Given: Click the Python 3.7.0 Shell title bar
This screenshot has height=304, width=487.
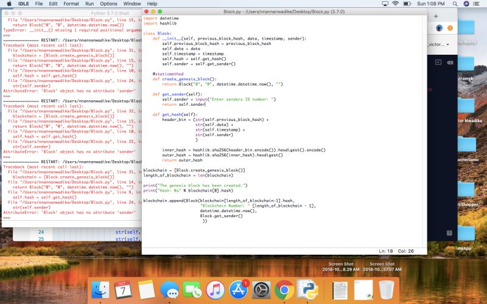Looking at the screenshot, I should coord(110,13).
